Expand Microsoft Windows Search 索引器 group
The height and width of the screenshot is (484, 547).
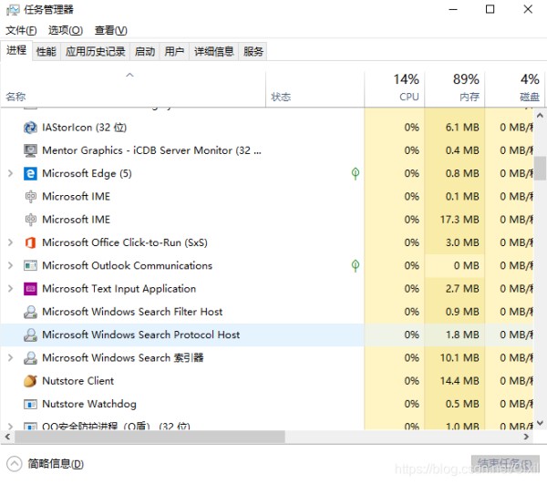point(10,357)
